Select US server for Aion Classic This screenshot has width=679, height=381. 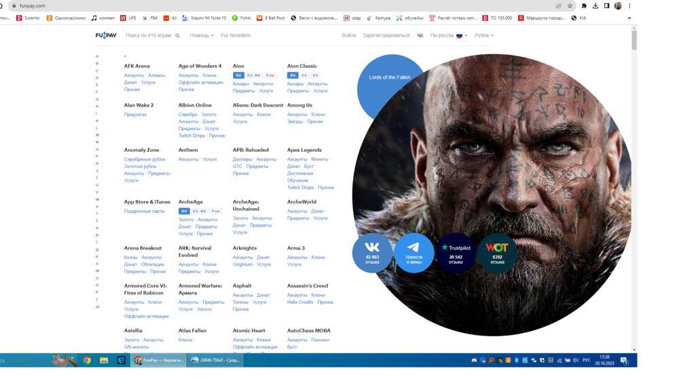315,75
